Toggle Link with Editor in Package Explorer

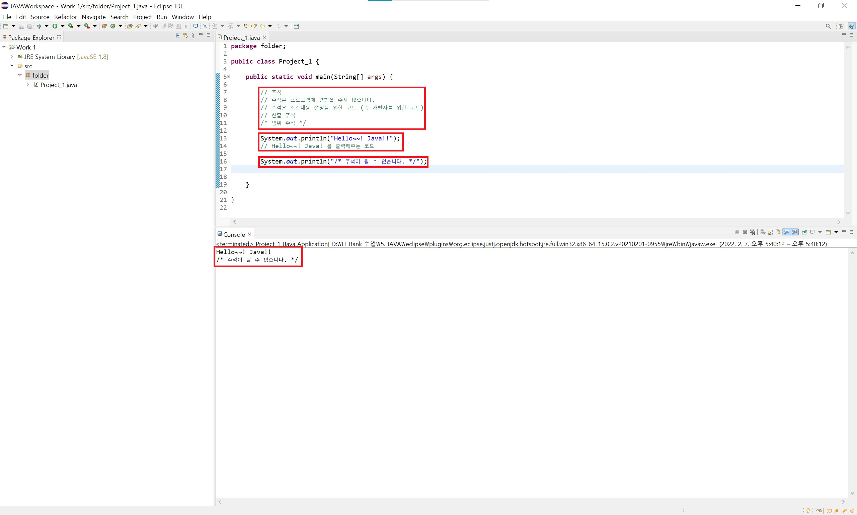point(185,35)
